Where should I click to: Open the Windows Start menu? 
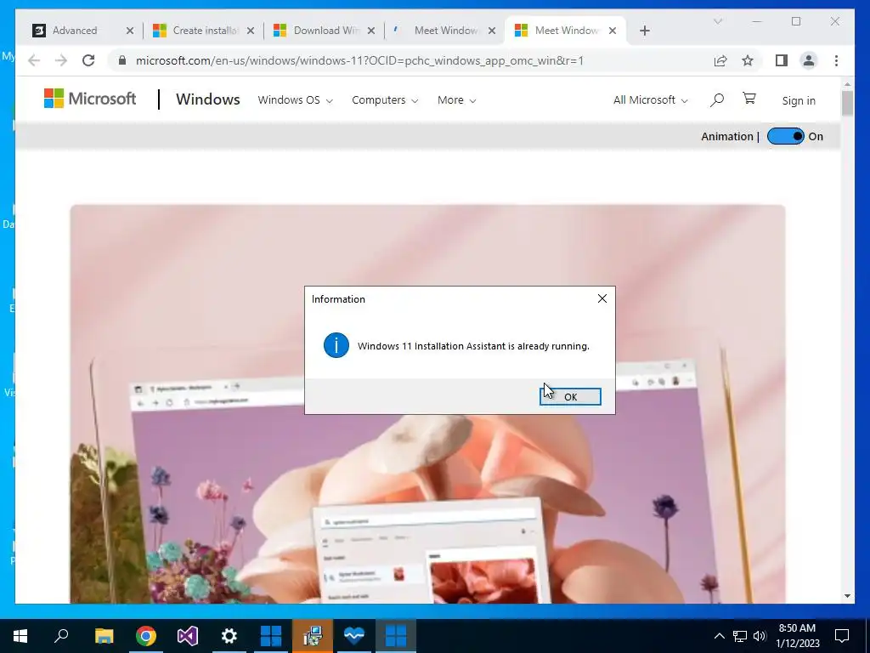pyautogui.click(x=20, y=636)
